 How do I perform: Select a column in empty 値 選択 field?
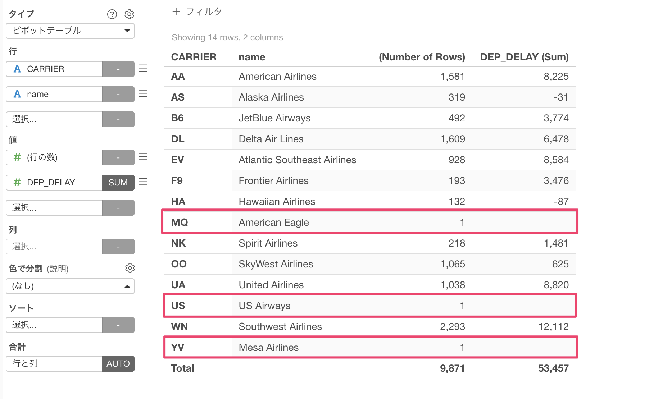coord(54,208)
